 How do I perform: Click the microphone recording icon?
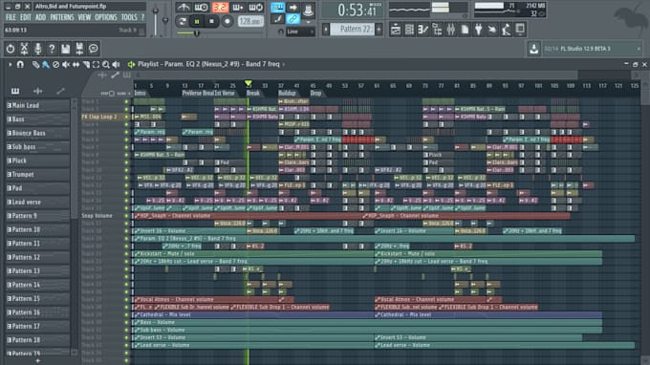pos(37,49)
